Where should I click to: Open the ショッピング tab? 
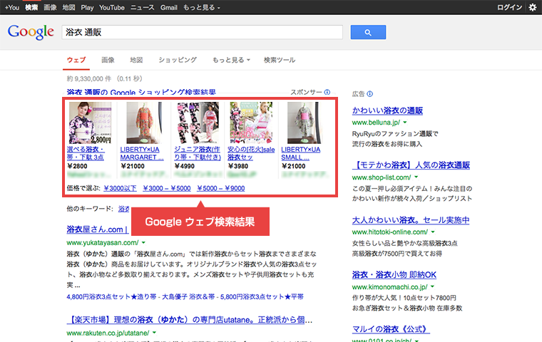click(178, 60)
